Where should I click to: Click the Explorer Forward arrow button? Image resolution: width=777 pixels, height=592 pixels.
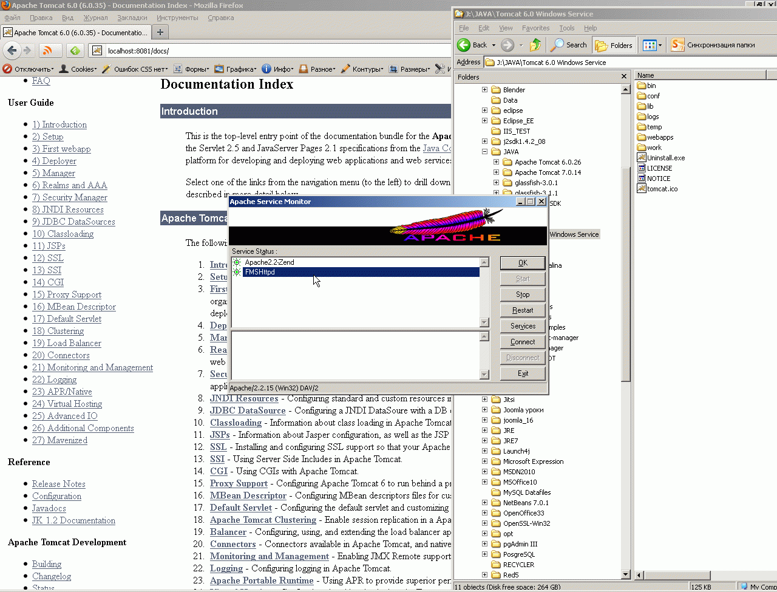[x=507, y=45]
